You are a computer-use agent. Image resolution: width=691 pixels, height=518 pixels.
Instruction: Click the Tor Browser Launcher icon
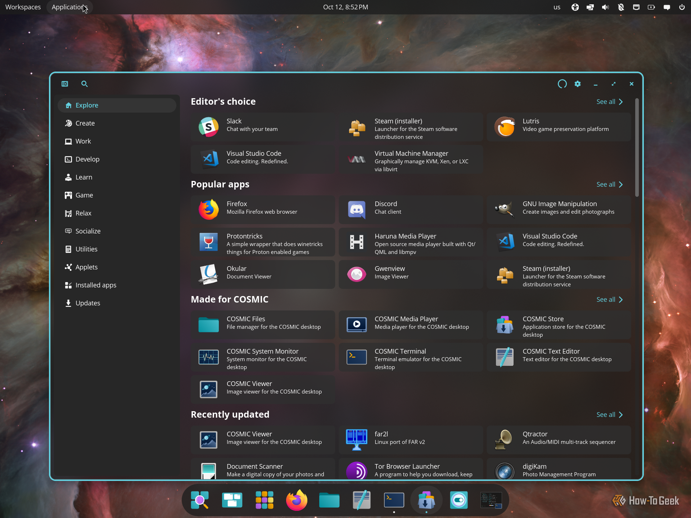point(357,471)
